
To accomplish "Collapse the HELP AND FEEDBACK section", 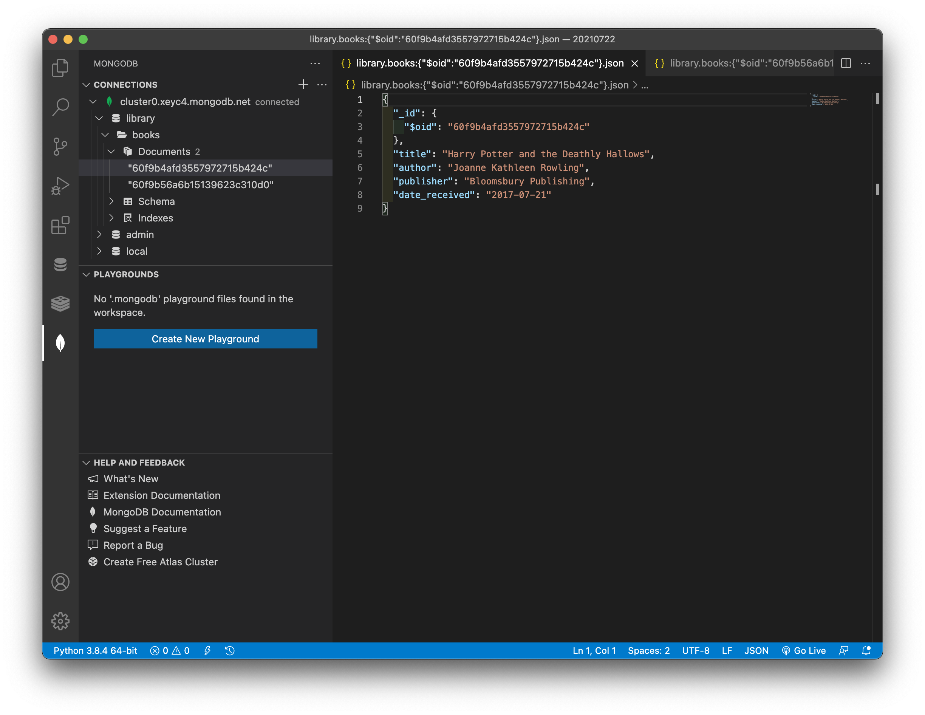I will coord(87,463).
